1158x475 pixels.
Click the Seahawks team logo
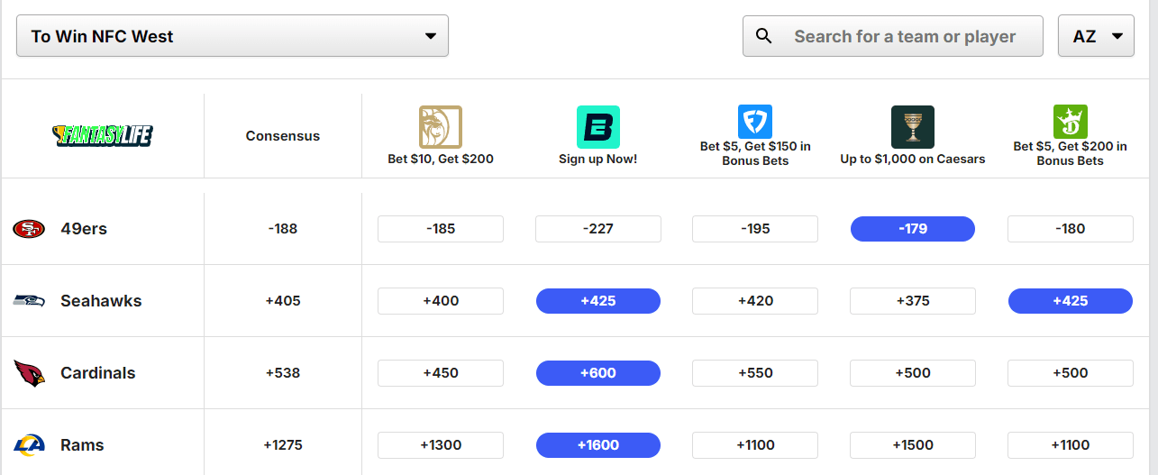(x=29, y=301)
